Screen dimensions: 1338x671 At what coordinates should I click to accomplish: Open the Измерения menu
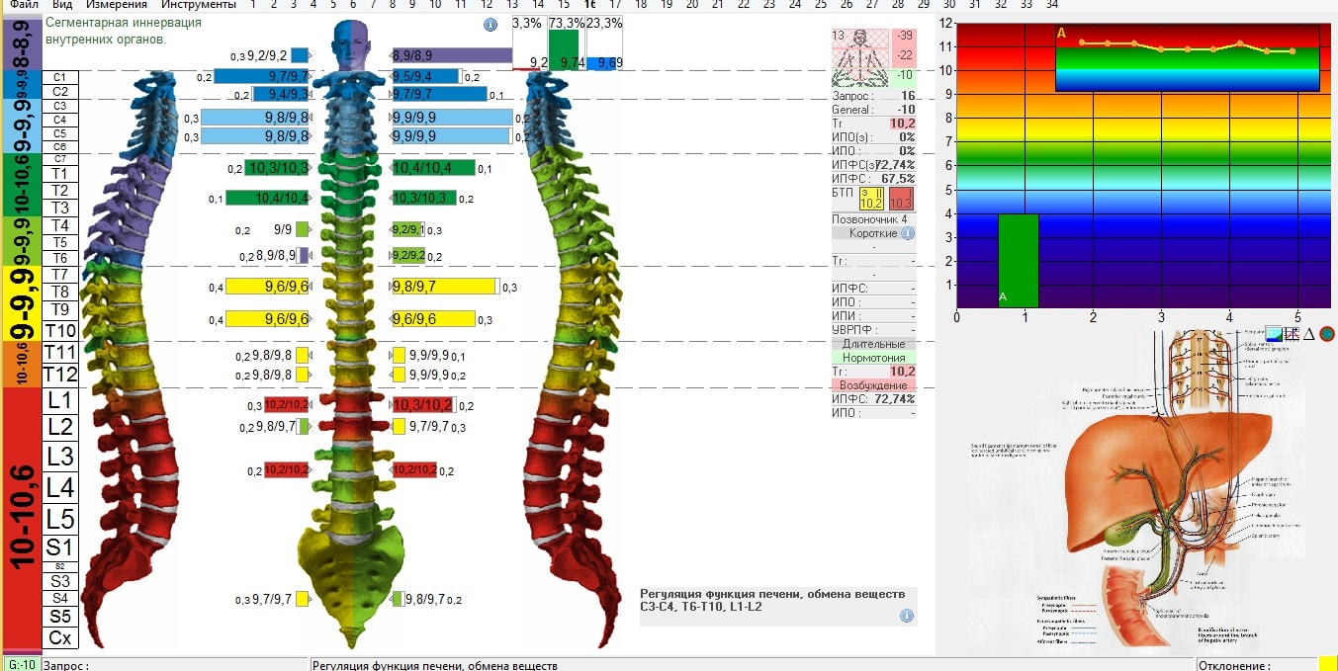click(116, 5)
